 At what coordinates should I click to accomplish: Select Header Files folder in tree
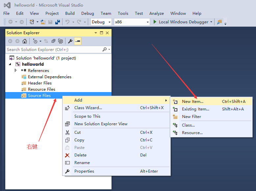pos(39,83)
